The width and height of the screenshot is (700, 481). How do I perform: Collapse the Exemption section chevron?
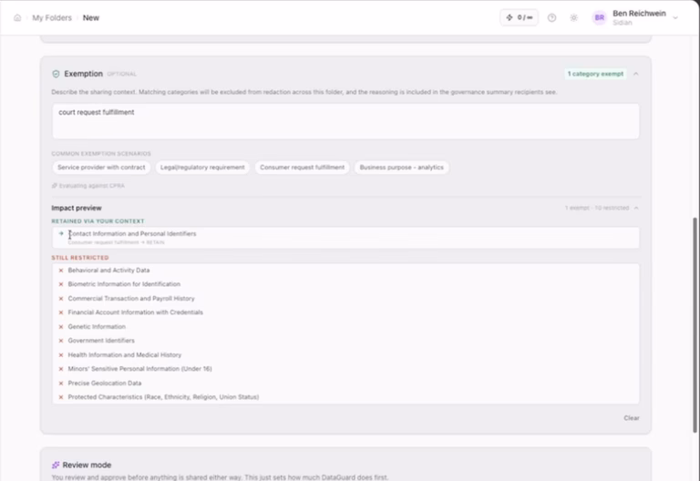pos(635,74)
